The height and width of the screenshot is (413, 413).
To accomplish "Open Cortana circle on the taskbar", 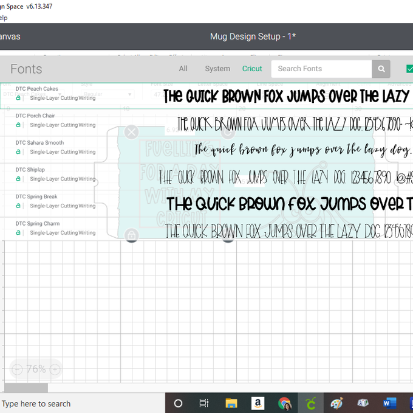I will click(178, 403).
